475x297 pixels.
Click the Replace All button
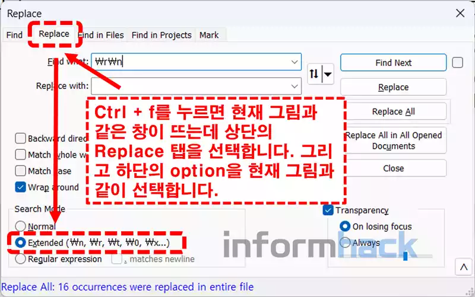coord(393,111)
